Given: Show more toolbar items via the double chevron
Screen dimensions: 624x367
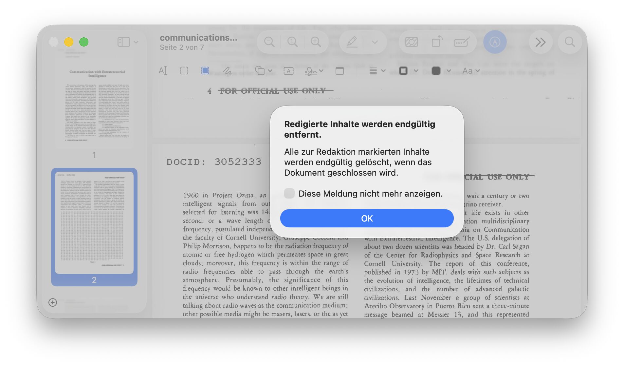Looking at the screenshot, I should 540,42.
